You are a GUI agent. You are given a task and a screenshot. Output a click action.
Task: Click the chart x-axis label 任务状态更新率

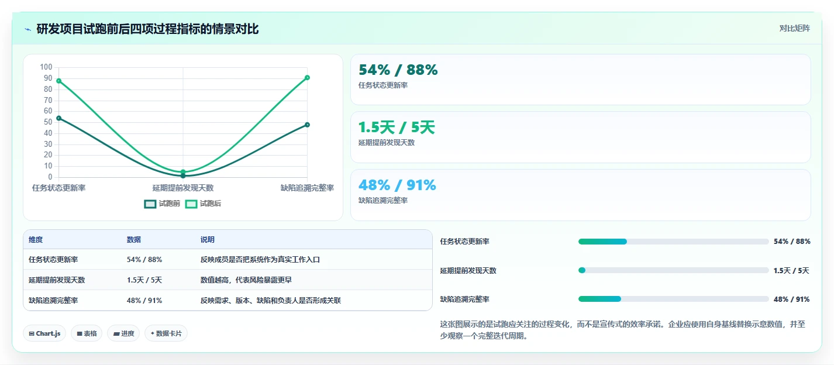click(x=58, y=188)
